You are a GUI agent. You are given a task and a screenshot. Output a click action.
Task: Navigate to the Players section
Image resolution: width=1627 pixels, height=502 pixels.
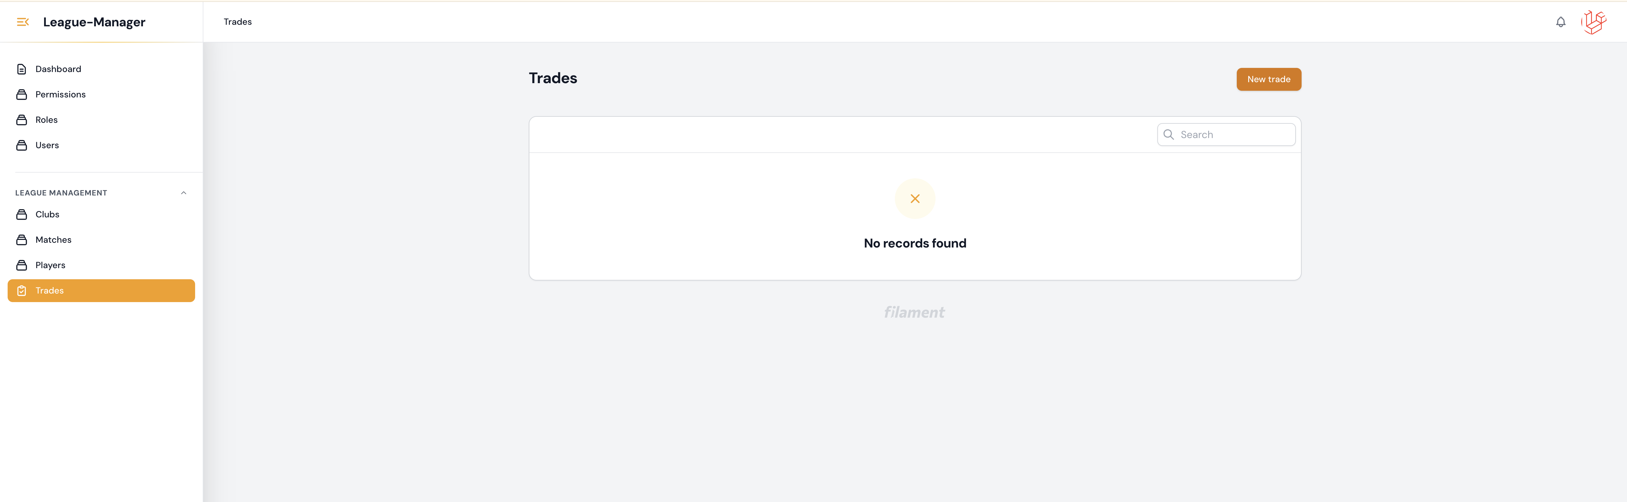pyautogui.click(x=51, y=265)
